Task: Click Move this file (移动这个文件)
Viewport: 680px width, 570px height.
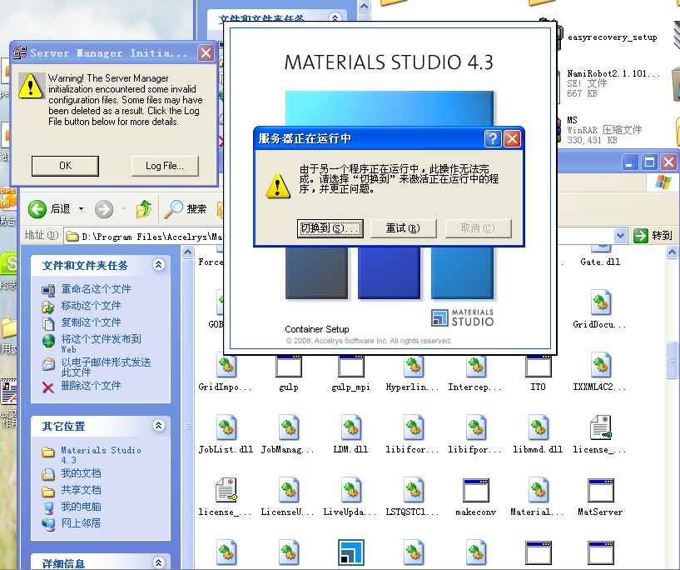Action: (x=91, y=306)
